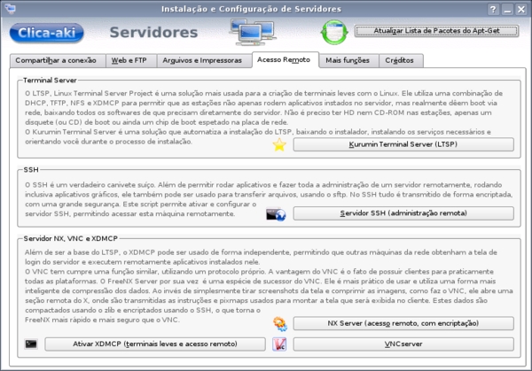Click the line 'FreeNX mais rápido e mais seguro'
This screenshot has height=371, width=532.
pyautogui.click(x=102, y=320)
